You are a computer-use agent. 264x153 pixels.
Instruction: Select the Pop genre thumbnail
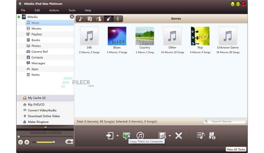tap(200, 36)
